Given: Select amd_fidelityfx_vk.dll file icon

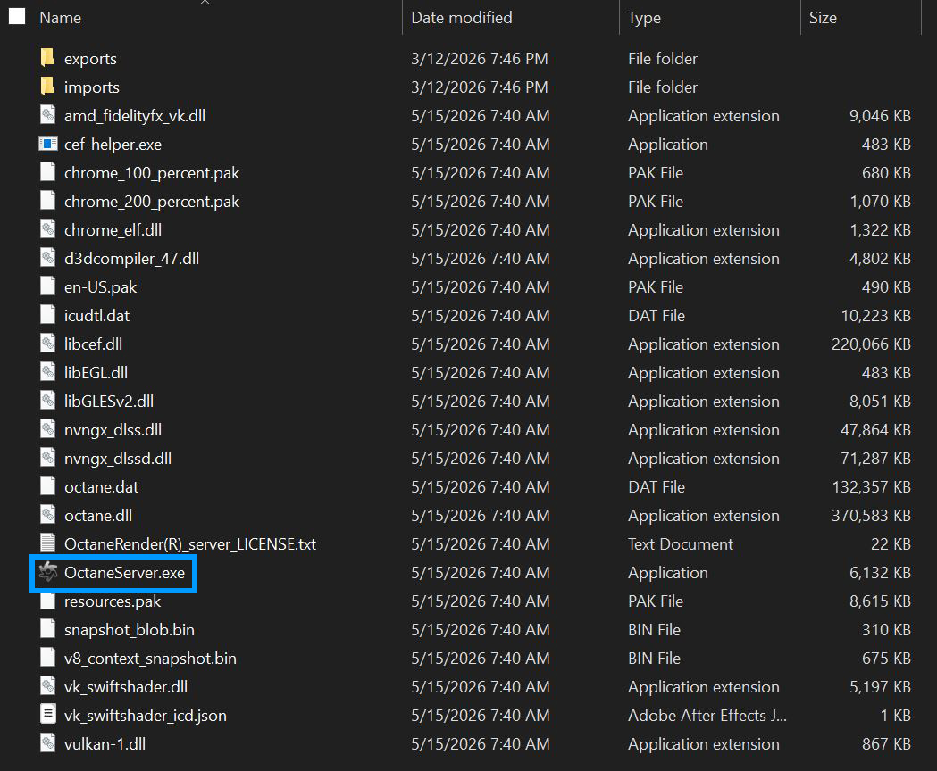Looking at the screenshot, I should pyautogui.click(x=48, y=115).
